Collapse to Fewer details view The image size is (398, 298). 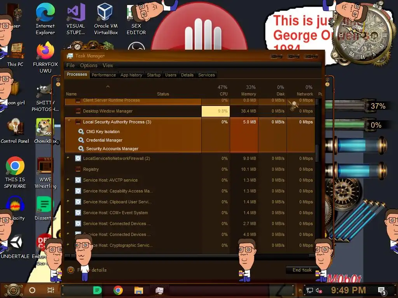coord(87,270)
